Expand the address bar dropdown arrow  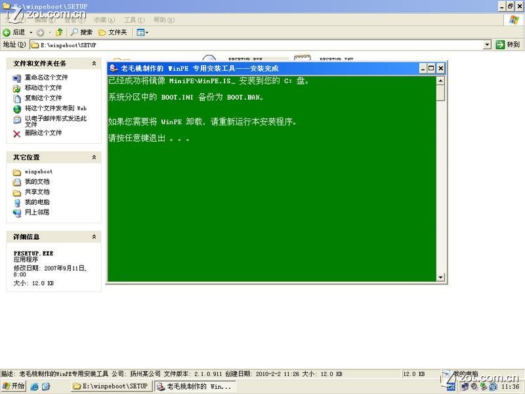(487, 45)
